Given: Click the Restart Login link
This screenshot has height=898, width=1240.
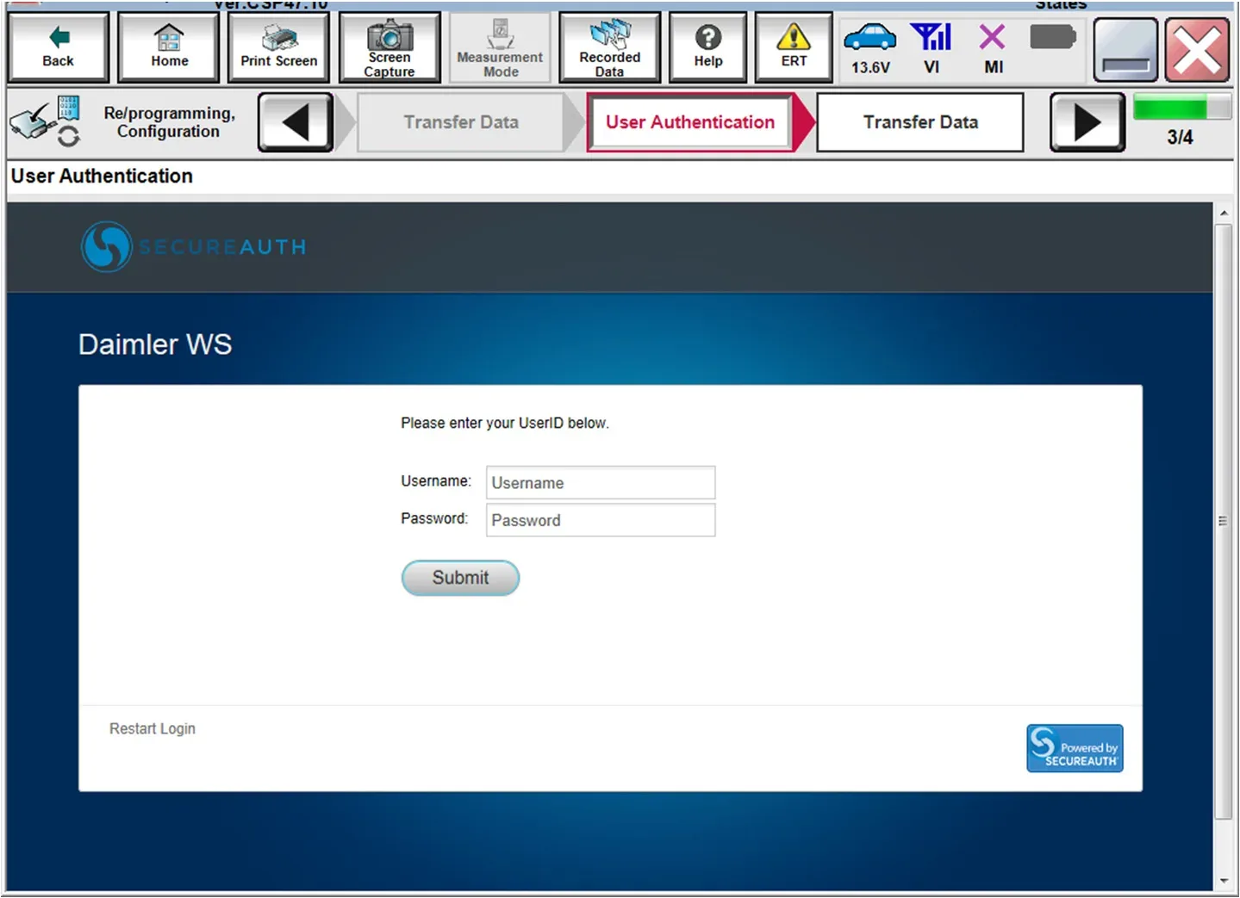Looking at the screenshot, I should pos(153,728).
